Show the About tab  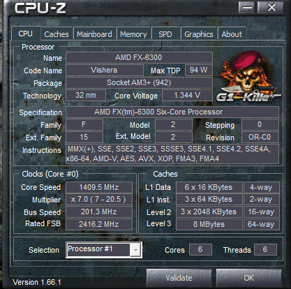(232, 34)
